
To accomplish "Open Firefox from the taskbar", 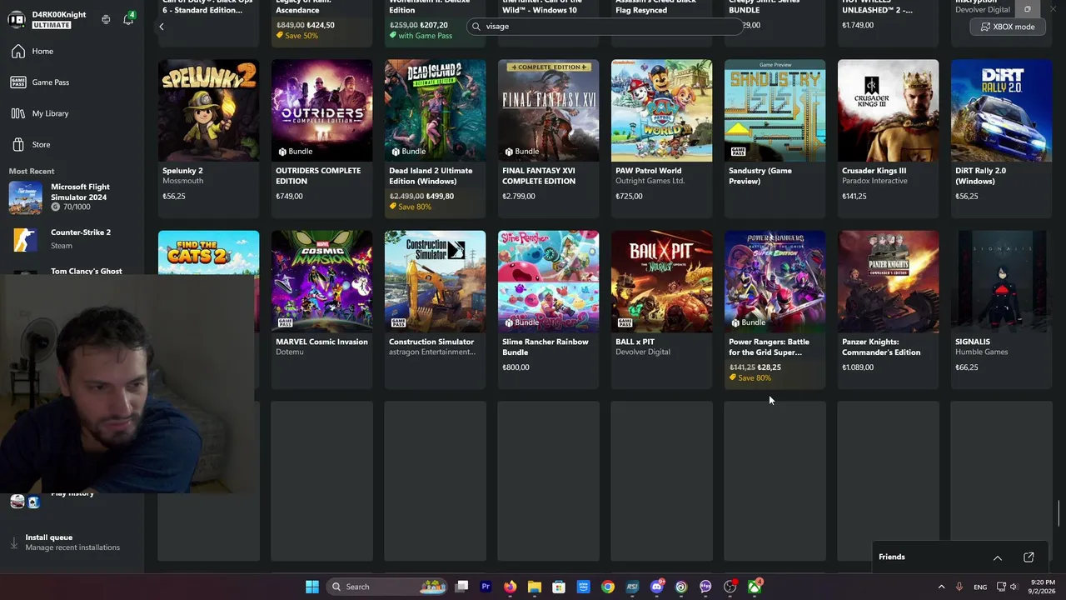I will point(510,587).
